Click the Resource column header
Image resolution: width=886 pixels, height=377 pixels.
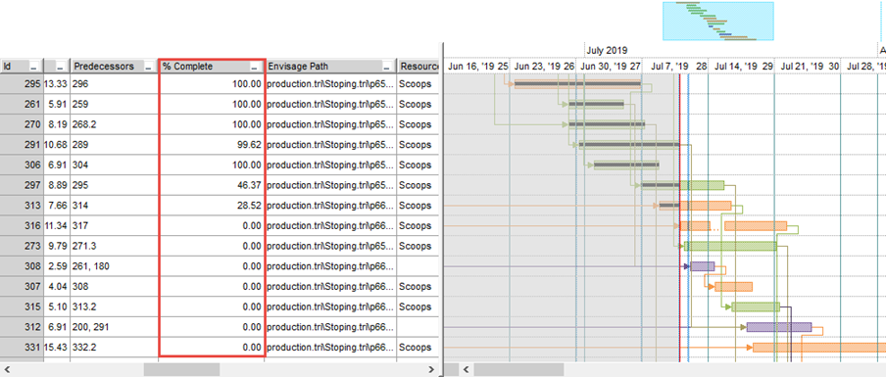point(418,67)
